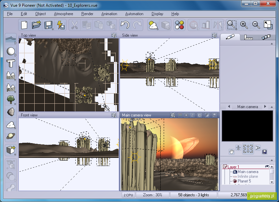Open the Animation menu

[109, 14]
